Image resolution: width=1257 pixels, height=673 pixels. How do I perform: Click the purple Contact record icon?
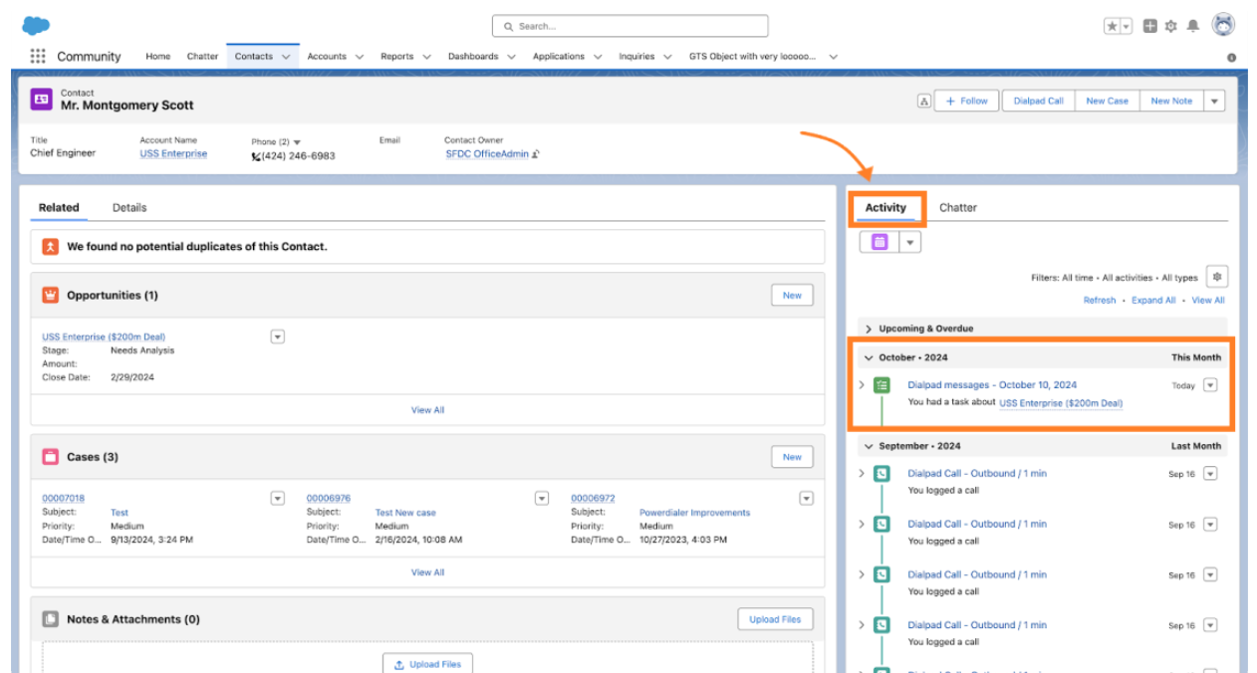point(41,100)
